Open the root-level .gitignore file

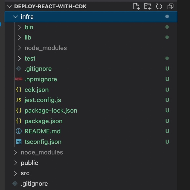(34, 184)
